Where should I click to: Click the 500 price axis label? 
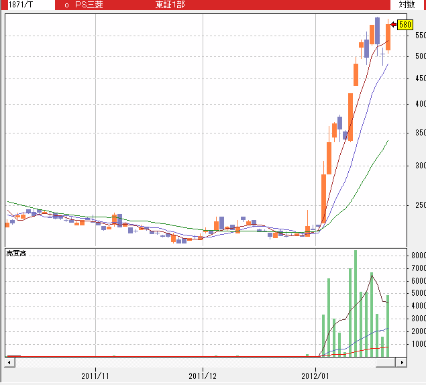coord(421,56)
